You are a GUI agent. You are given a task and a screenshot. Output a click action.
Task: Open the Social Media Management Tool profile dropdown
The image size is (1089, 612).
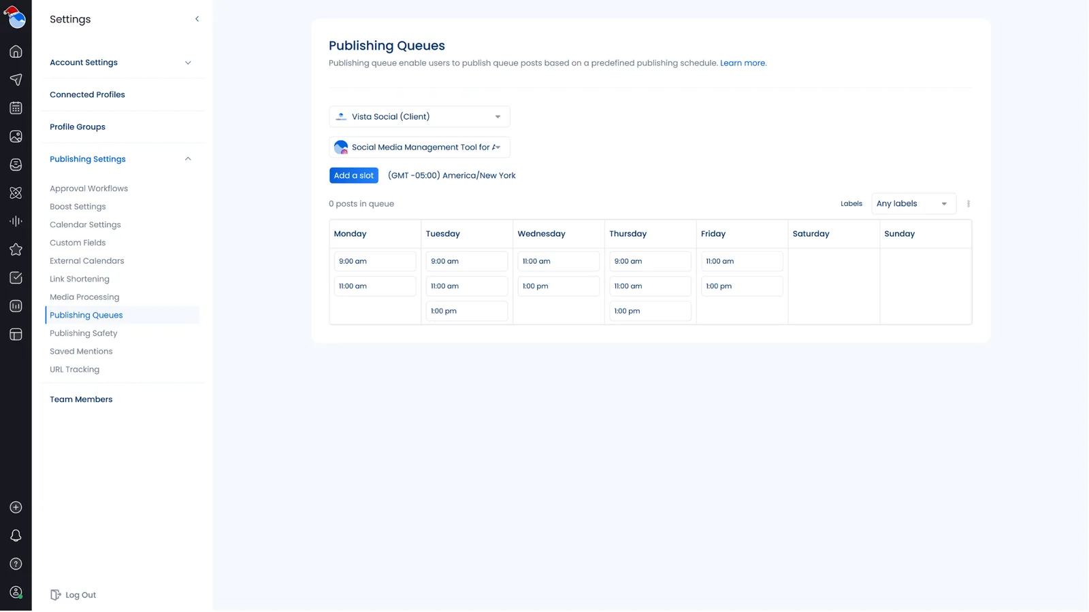419,148
